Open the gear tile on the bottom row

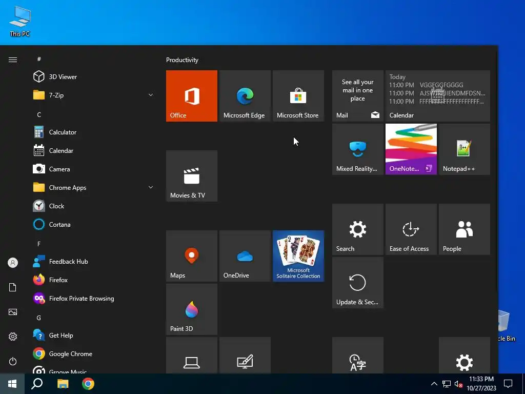point(465,356)
